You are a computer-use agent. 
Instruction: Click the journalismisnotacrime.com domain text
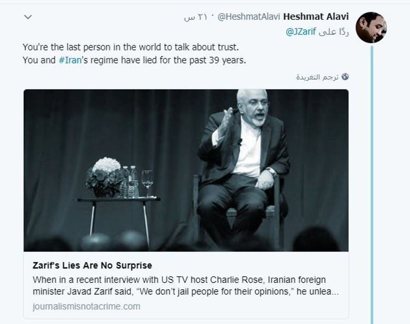pos(86,306)
